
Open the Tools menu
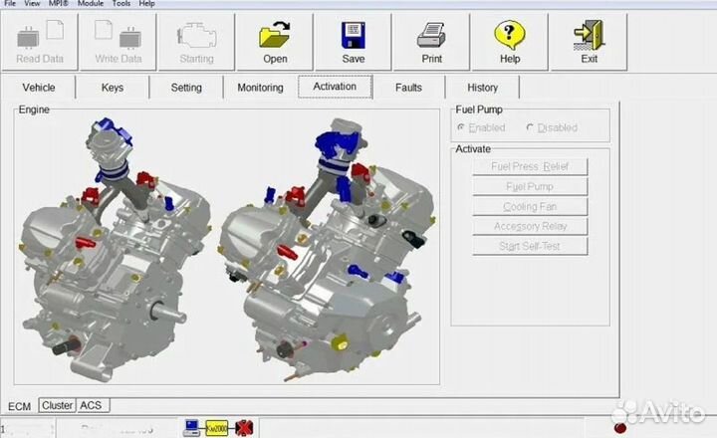[x=121, y=4]
